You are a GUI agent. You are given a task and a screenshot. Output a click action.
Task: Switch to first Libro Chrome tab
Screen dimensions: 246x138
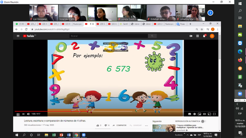click(135, 24)
